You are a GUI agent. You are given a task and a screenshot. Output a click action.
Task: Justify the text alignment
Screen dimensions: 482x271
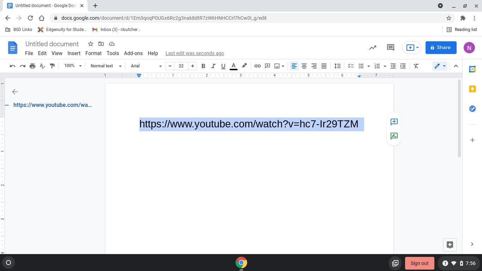(324, 66)
